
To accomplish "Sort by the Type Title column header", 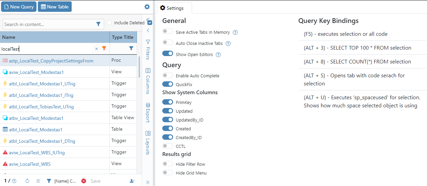I will pyautogui.click(x=123, y=37).
